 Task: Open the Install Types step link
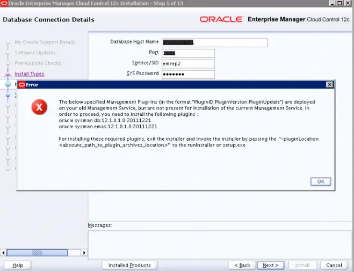tap(30, 74)
